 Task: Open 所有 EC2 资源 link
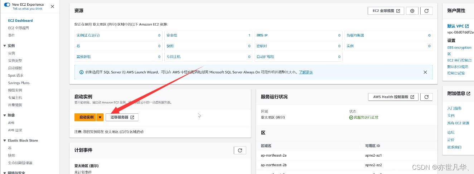point(458,123)
